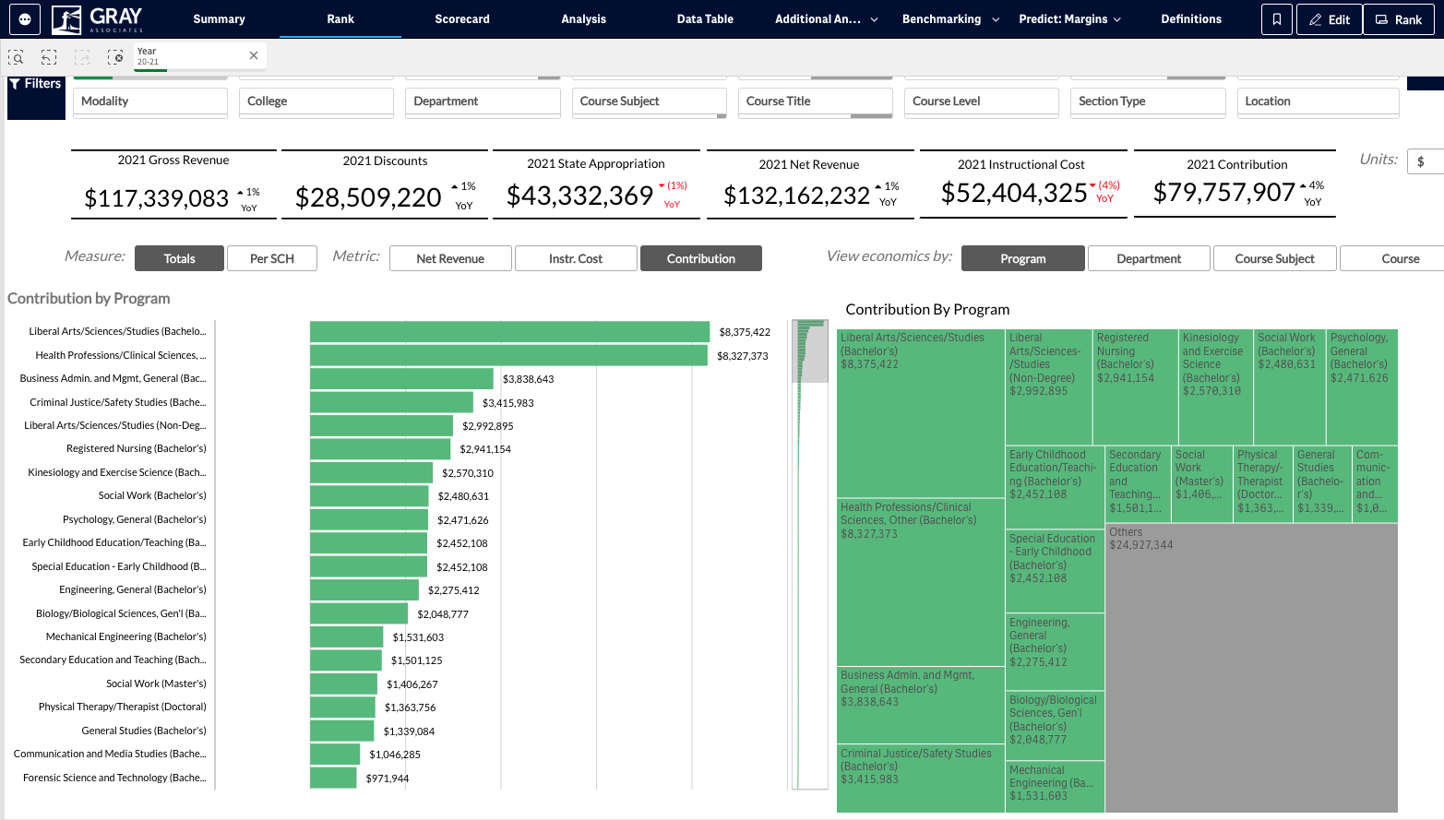
Task: Remove the Year 20-21 selection
Action: 254,55
